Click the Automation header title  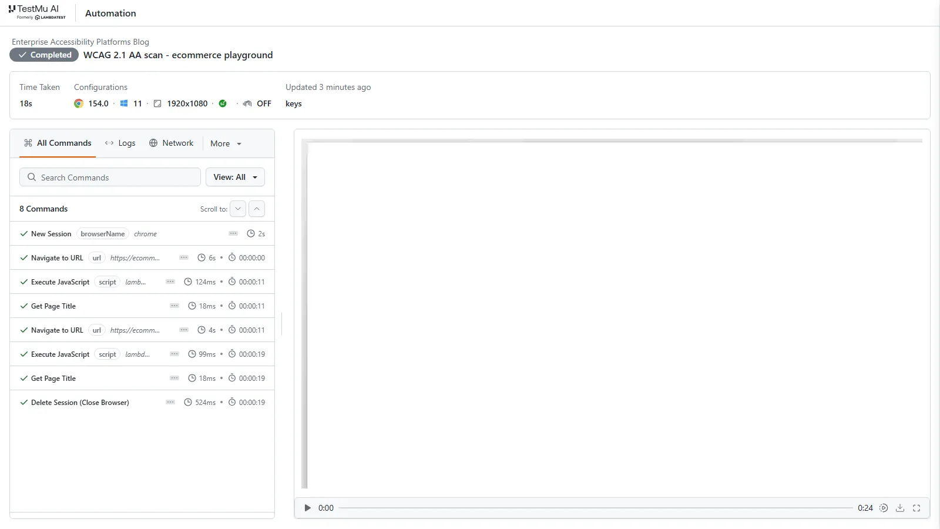click(x=110, y=13)
